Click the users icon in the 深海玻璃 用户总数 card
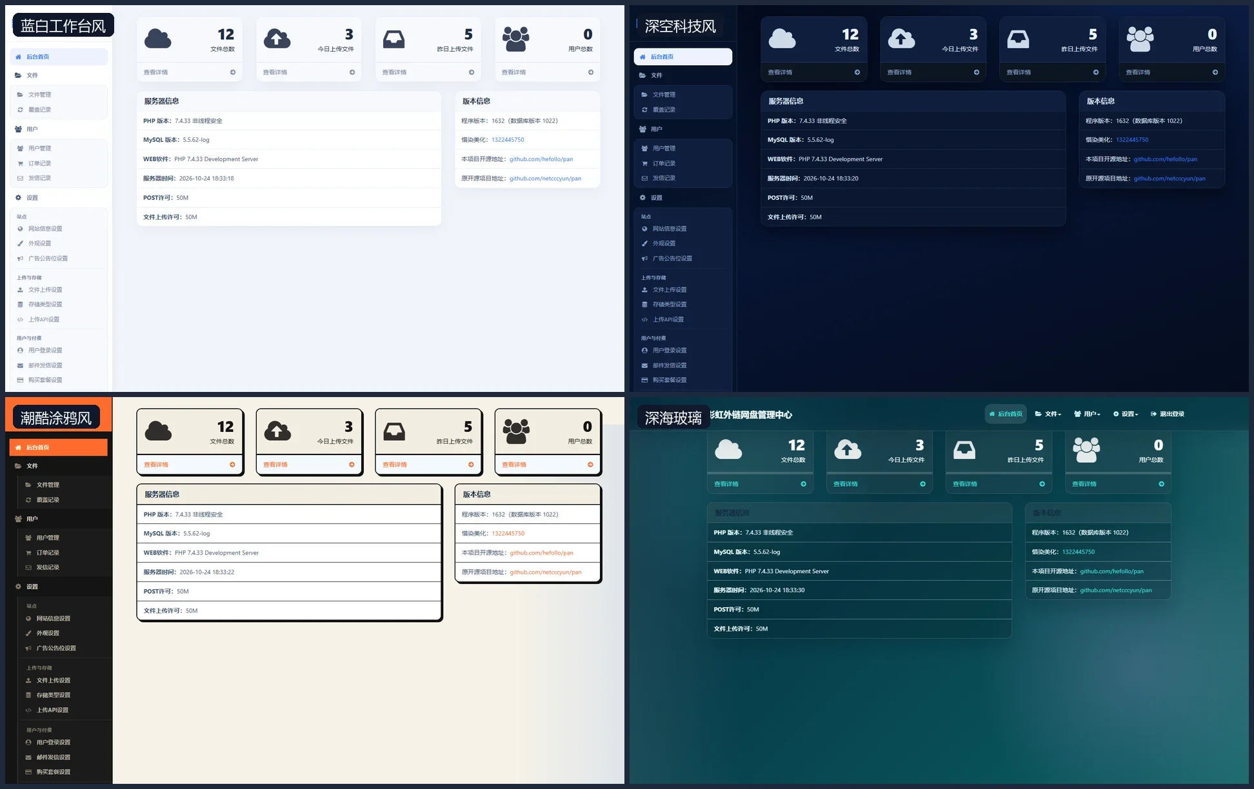 point(1086,450)
